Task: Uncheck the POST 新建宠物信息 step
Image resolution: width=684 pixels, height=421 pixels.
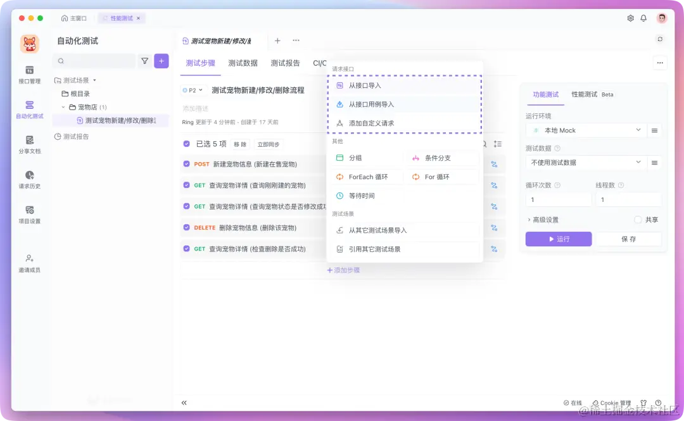Action: pyautogui.click(x=186, y=164)
